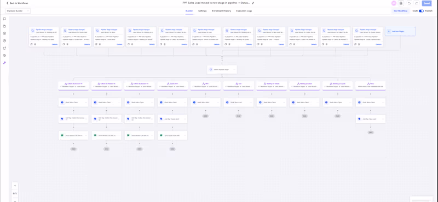The height and width of the screenshot is (202, 438).
Task: Click the Test Workflow button
Action: tap(401, 11)
